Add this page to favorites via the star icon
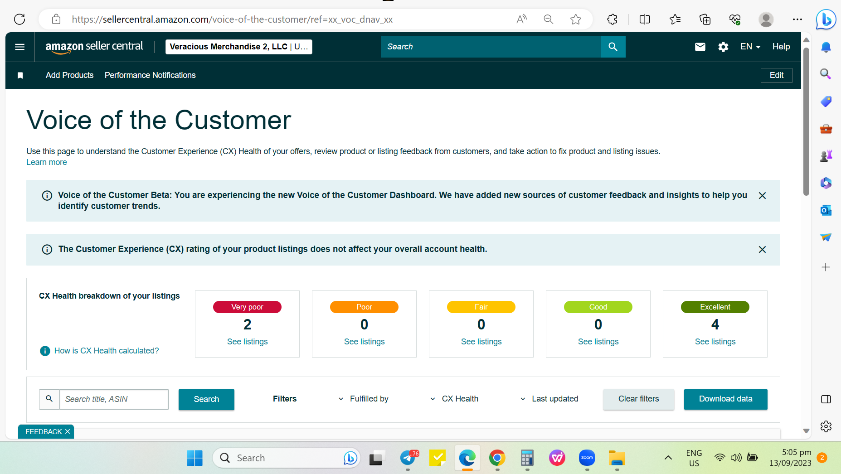 (x=576, y=19)
